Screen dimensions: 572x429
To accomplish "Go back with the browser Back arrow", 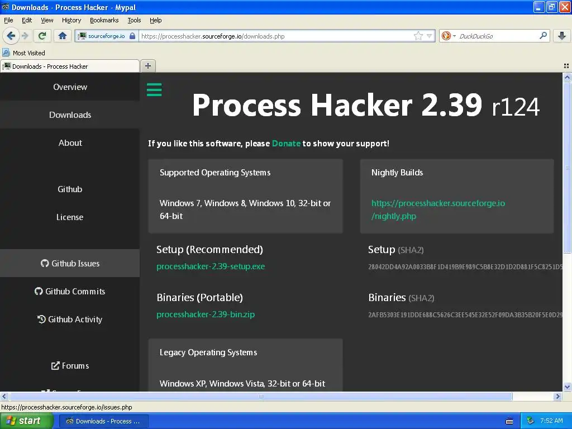I will tap(11, 36).
